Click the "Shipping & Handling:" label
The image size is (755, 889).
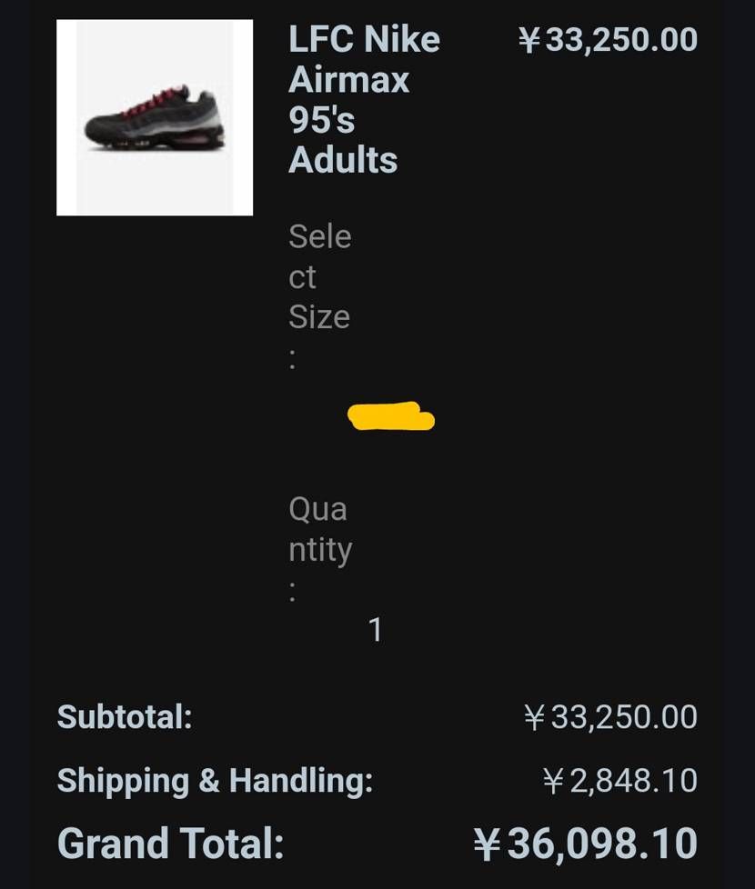point(215,781)
